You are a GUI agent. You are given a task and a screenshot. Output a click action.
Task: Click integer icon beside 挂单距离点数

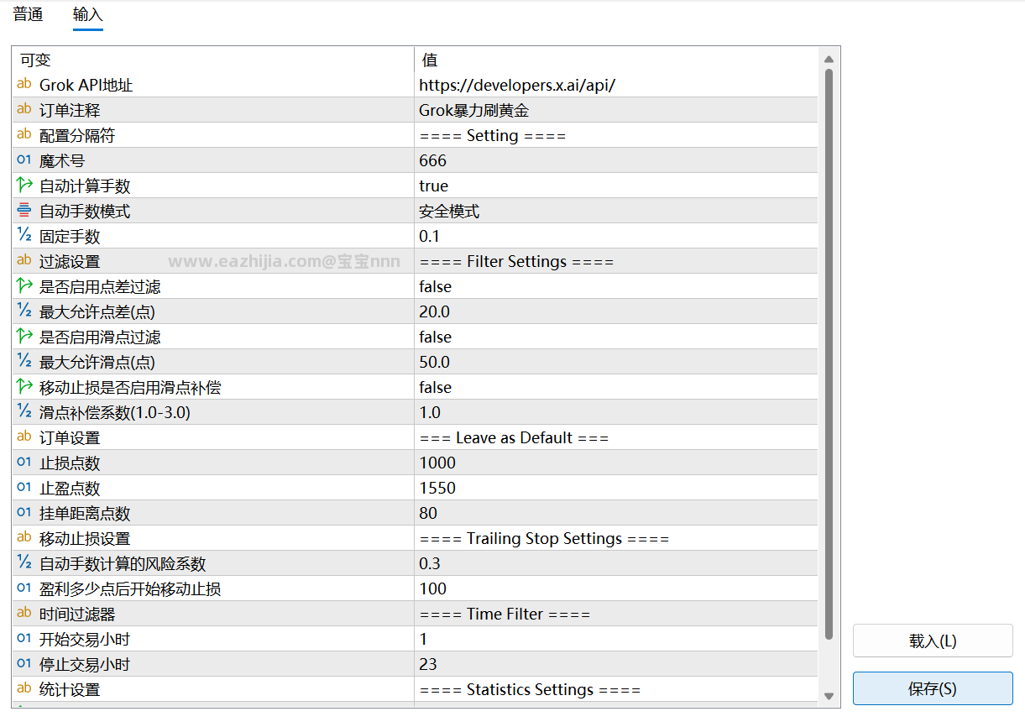pyautogui.click(x=24, y=513)
